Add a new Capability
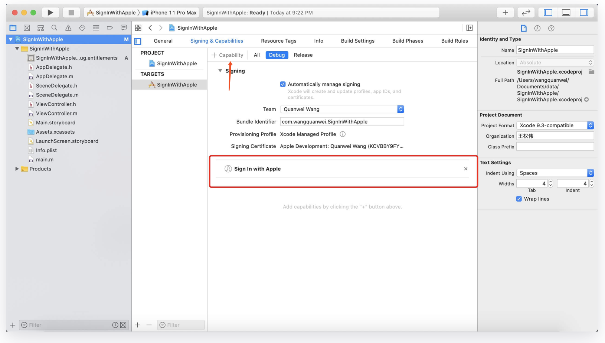This screenshot has width=605, height=343. 227,55
